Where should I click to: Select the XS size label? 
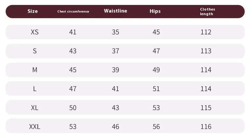coord(34,32)
